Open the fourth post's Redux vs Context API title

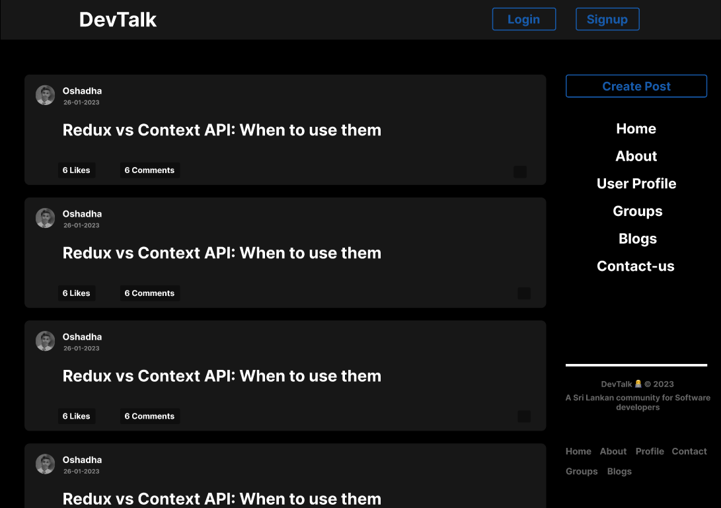tap(221, 499)
